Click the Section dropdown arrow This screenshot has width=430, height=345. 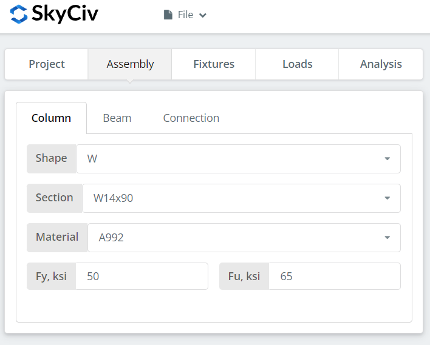click(x=387, y=198)
